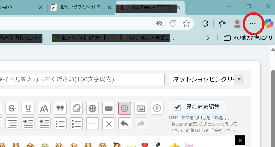Uncheck the 見たまま編集 checkbox
Image resolution: width=275 pixels, height=147 pixels.
coord(177,107)
